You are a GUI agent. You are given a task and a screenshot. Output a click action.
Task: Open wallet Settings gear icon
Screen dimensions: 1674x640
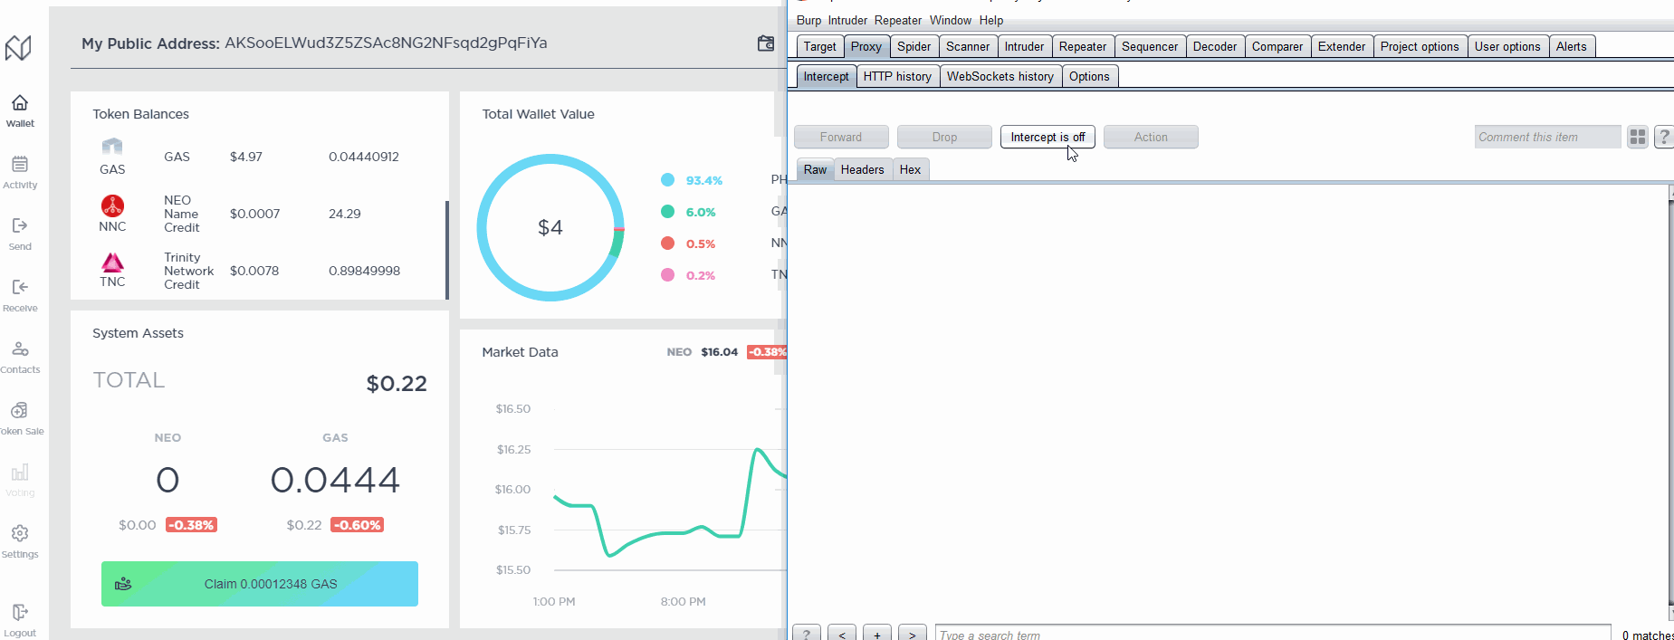20,533
